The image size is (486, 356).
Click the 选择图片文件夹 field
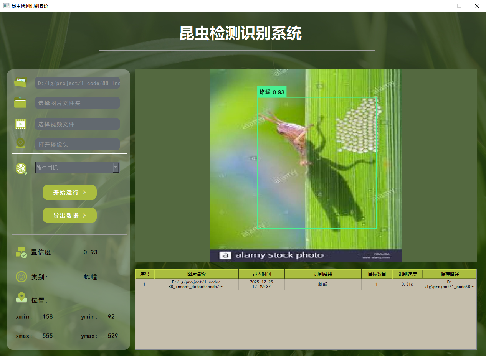point(77,103)
